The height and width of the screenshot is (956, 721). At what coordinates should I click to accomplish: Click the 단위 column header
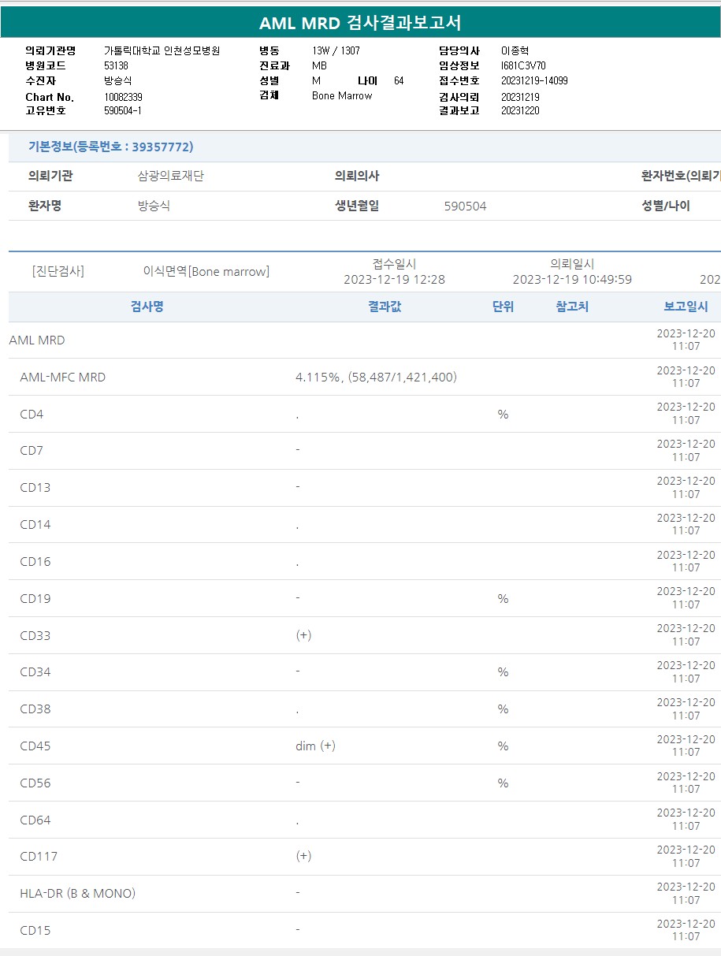pos(503,307)
